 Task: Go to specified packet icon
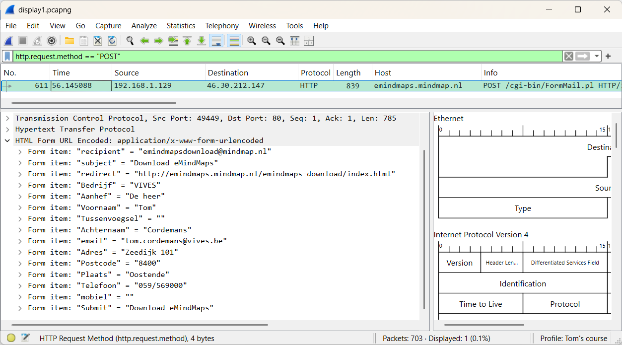[x=173, y=41]
